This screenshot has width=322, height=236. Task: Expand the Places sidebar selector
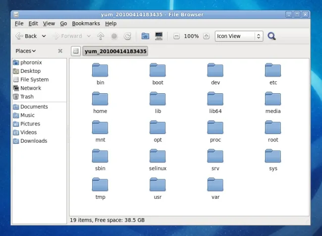coord(26,51)
